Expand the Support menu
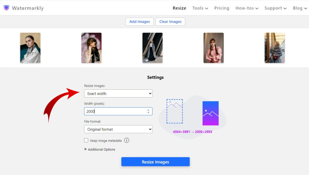309x175 pixels. coord(275,8)
